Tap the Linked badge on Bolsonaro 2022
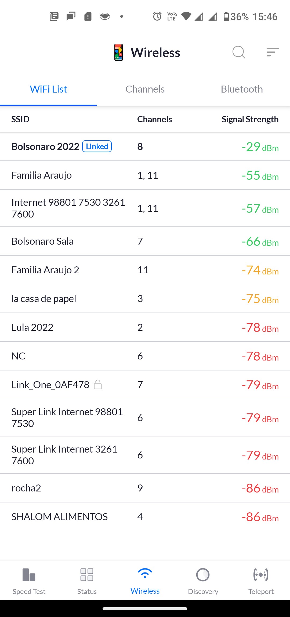 point(97,146)
